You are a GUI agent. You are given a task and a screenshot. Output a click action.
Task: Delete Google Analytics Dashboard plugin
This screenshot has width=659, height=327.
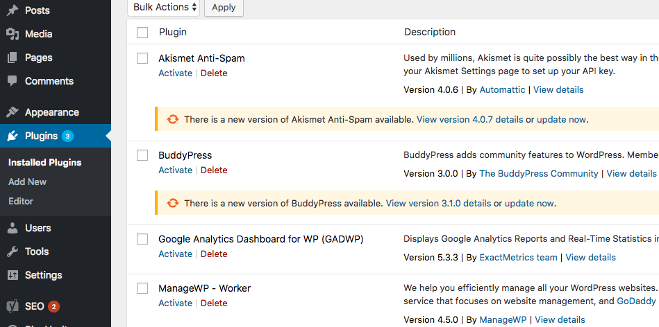point(214,254)
